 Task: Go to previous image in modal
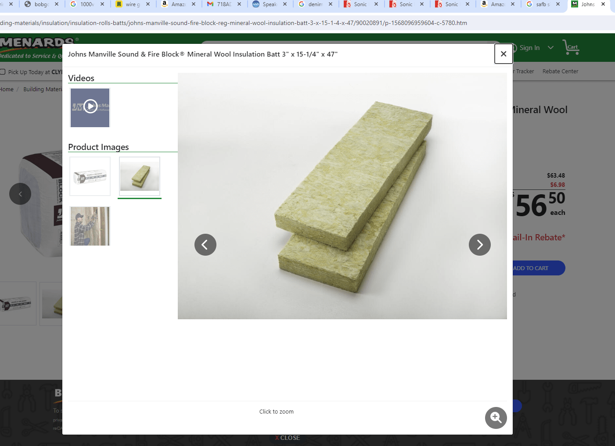(x=205, y=245)
